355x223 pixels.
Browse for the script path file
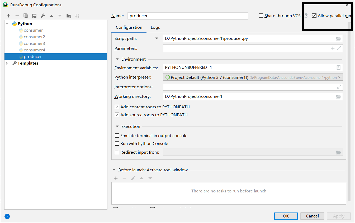pyautogui.click(x=338, y=38)
